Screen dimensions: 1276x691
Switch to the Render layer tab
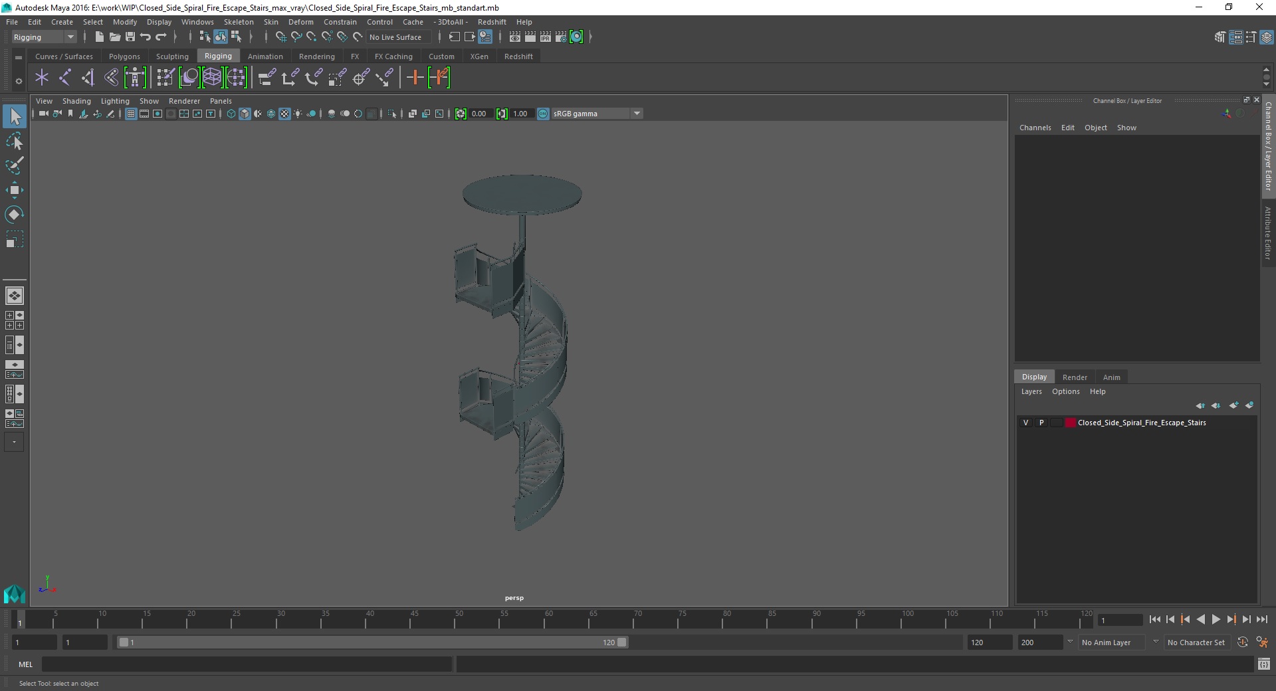click(1075, 377)
